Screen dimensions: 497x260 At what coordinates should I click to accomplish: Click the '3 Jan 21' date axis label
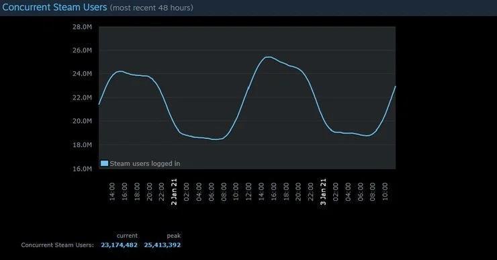point(323,191)
